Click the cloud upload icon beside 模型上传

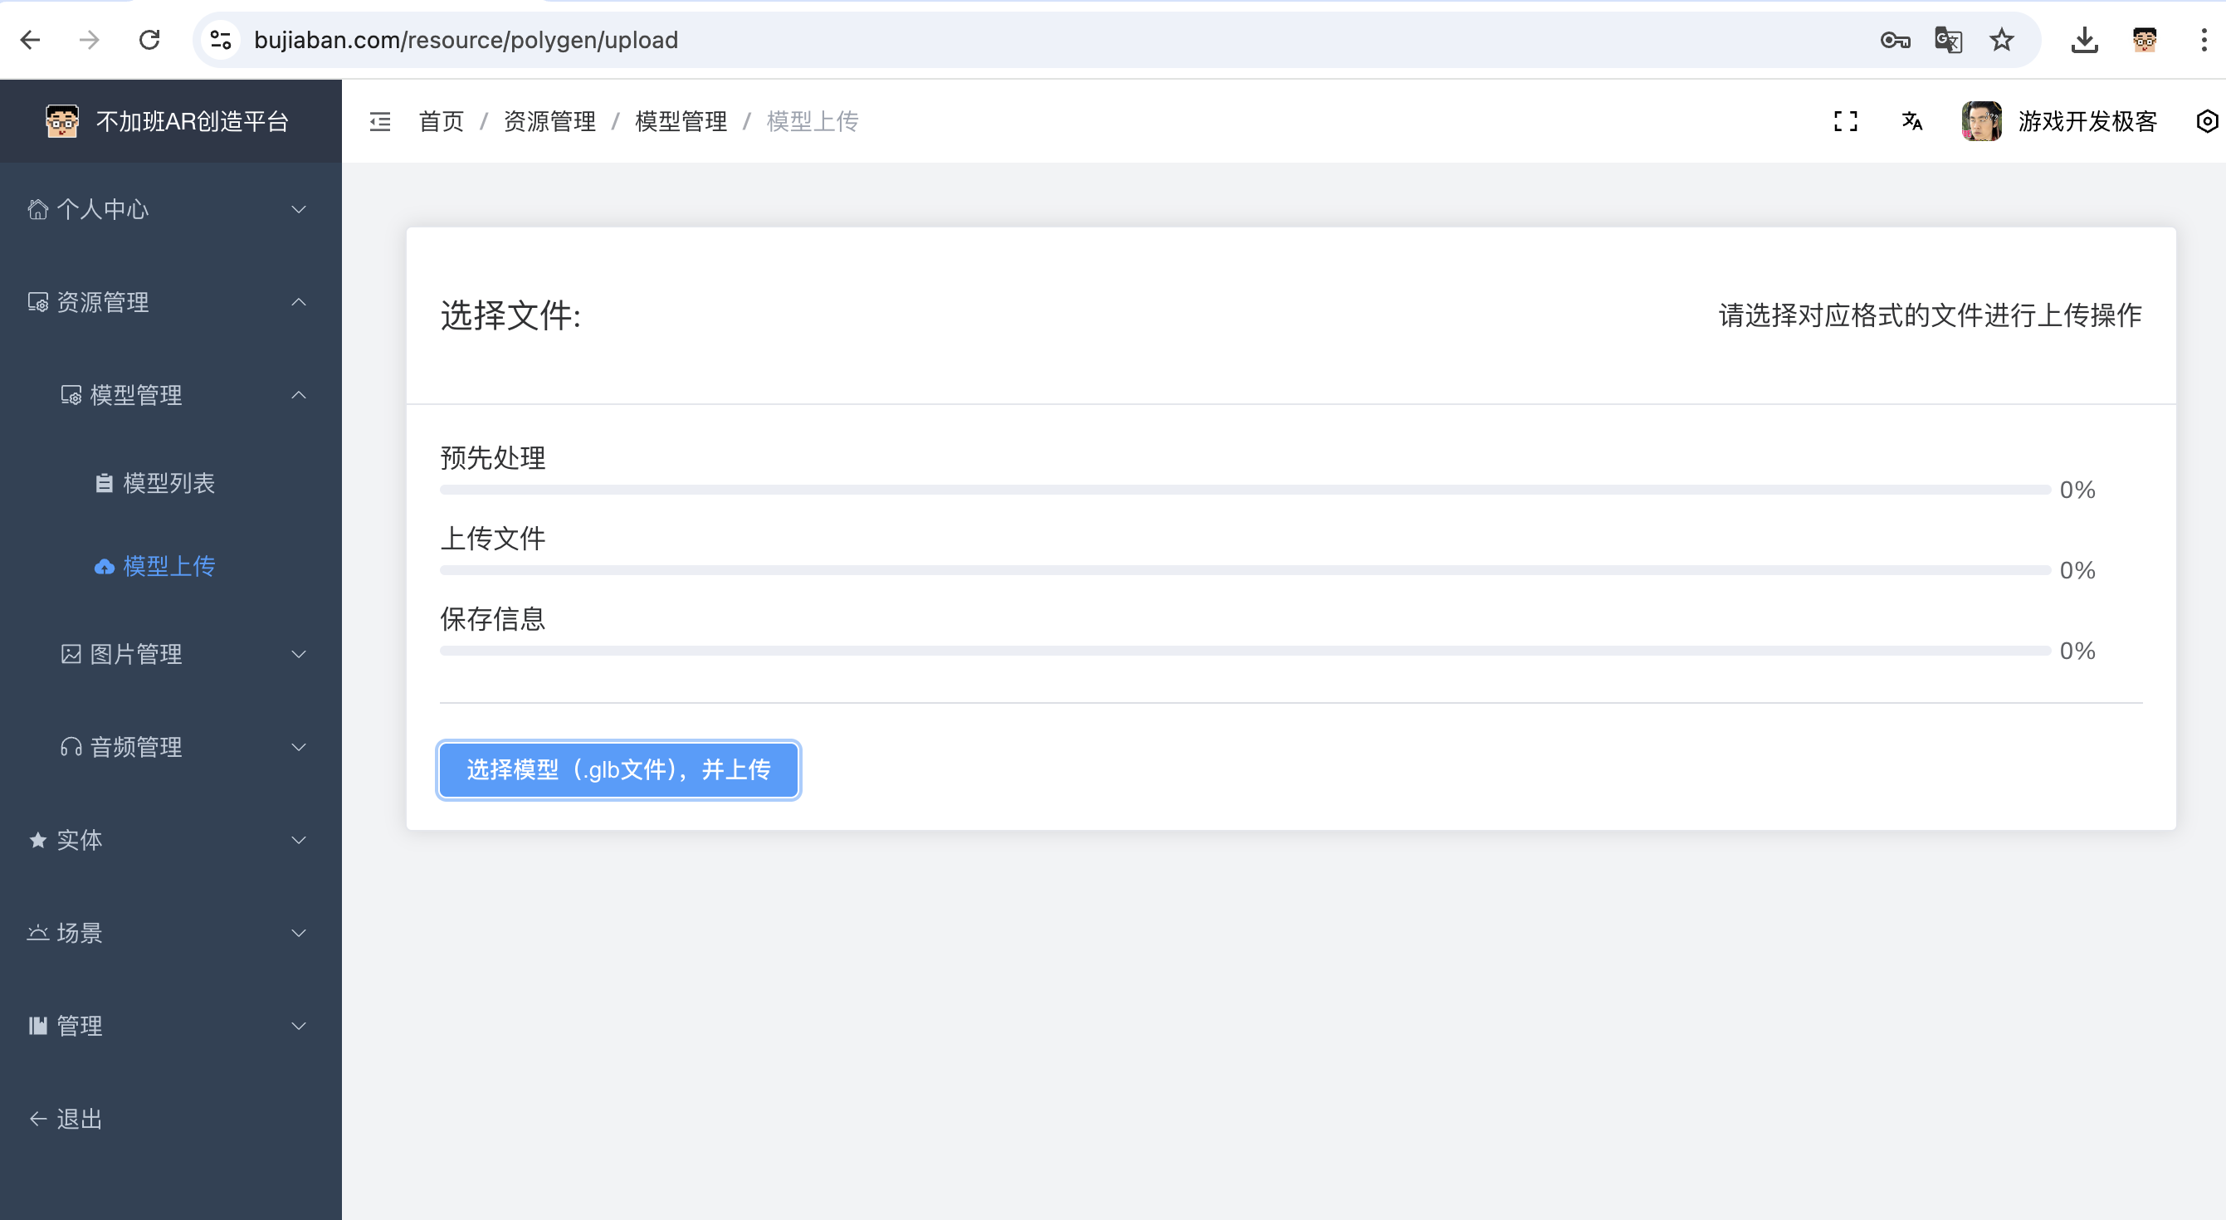(x=104, y=567)
